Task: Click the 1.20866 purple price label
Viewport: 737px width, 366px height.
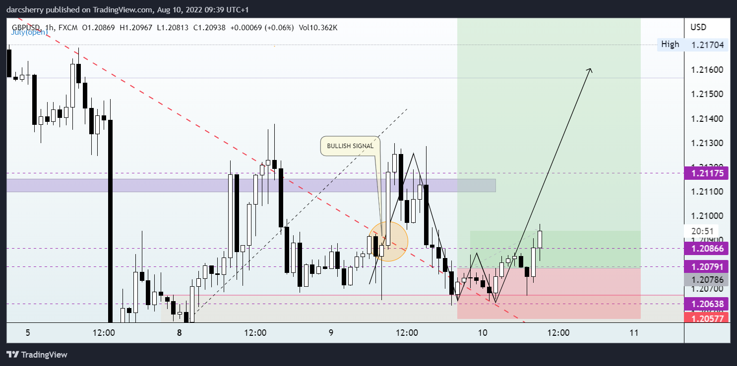Action: point(706,248)
